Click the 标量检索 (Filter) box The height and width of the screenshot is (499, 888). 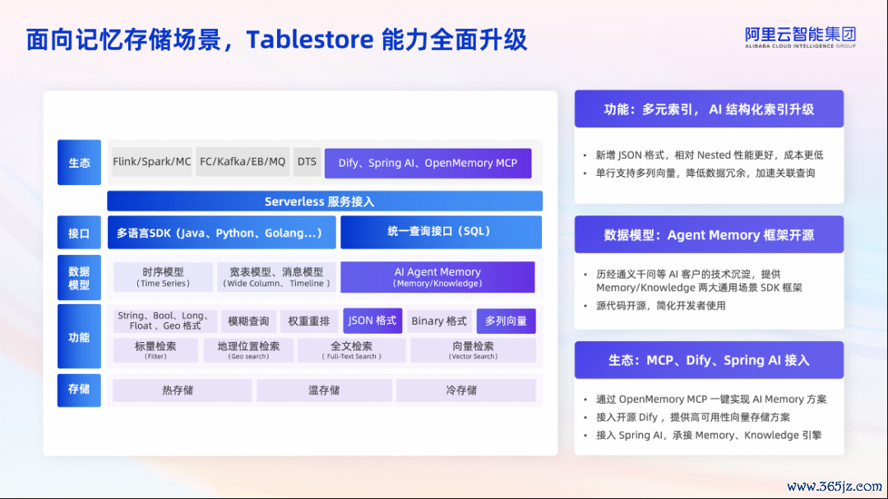[155, 350]
